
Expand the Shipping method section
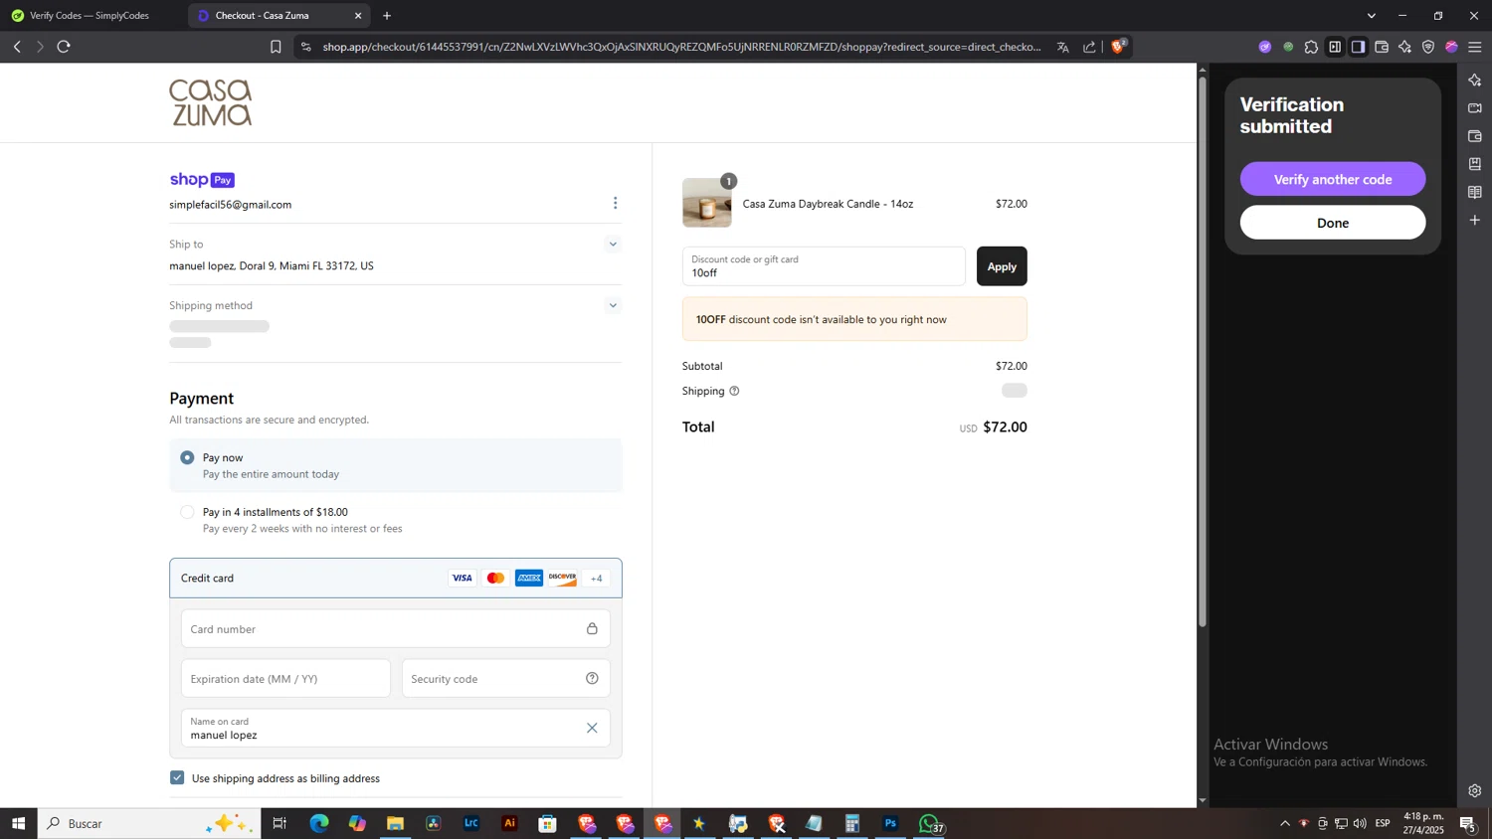[613, 305]
